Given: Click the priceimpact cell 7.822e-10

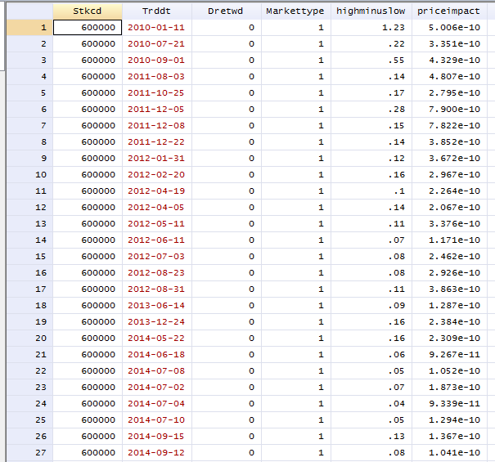Looking at the screenshot, I should (x=449, y=126).
